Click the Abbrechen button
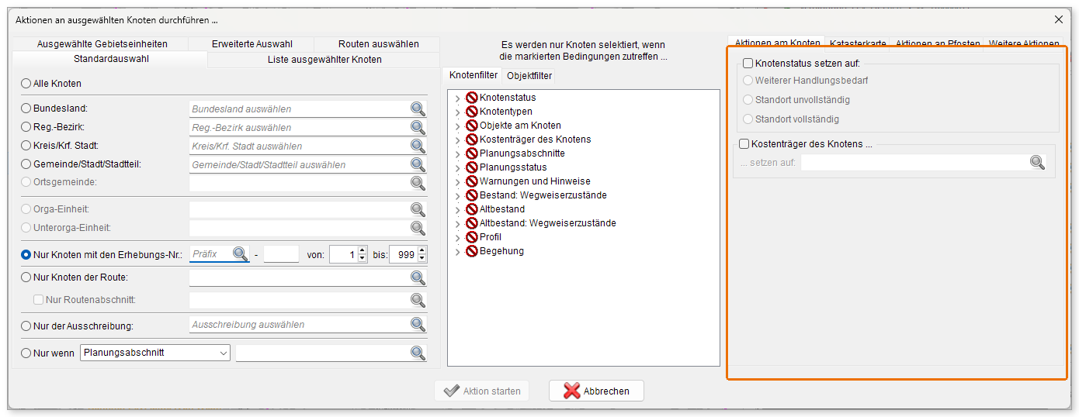The width and height of the screenshot is (1079, 417). [596, 391]
